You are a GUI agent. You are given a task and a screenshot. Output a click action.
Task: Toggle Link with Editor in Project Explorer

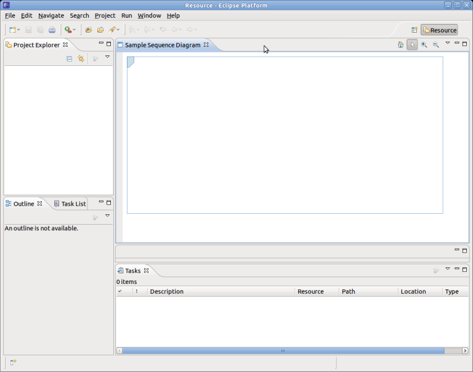click(81, 59)
